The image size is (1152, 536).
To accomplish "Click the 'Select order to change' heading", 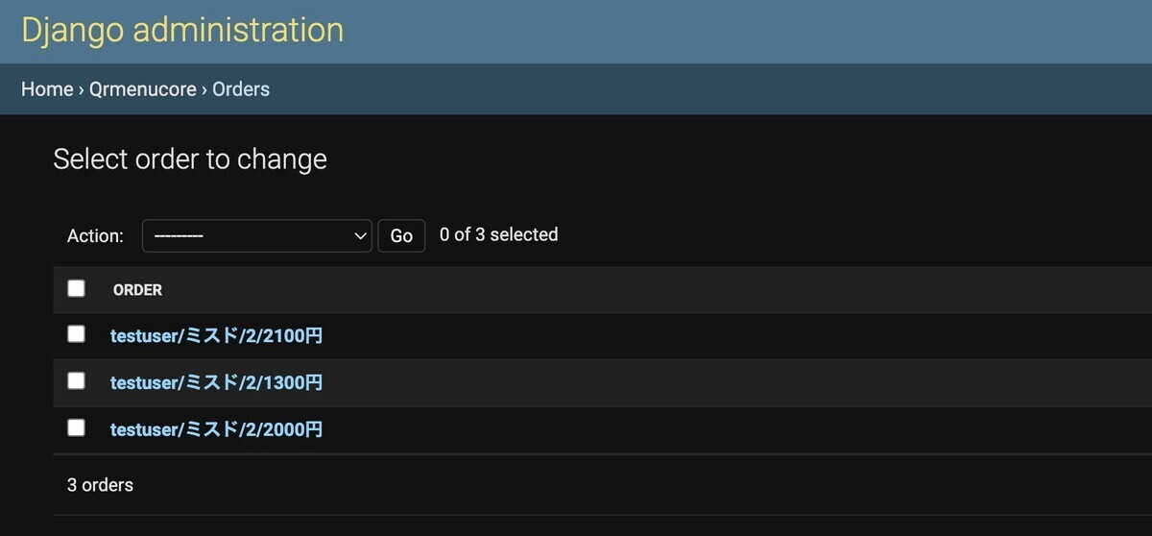I will (190, 159).
